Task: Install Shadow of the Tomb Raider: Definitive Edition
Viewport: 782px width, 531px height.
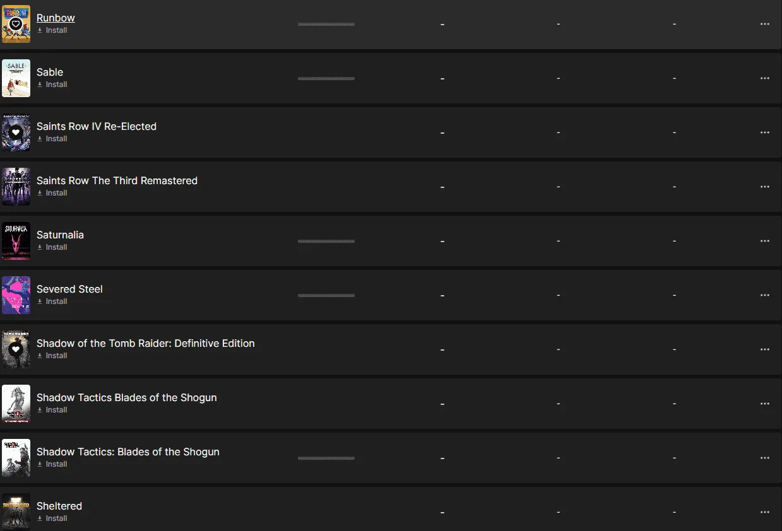Action: tap(52, 356)
